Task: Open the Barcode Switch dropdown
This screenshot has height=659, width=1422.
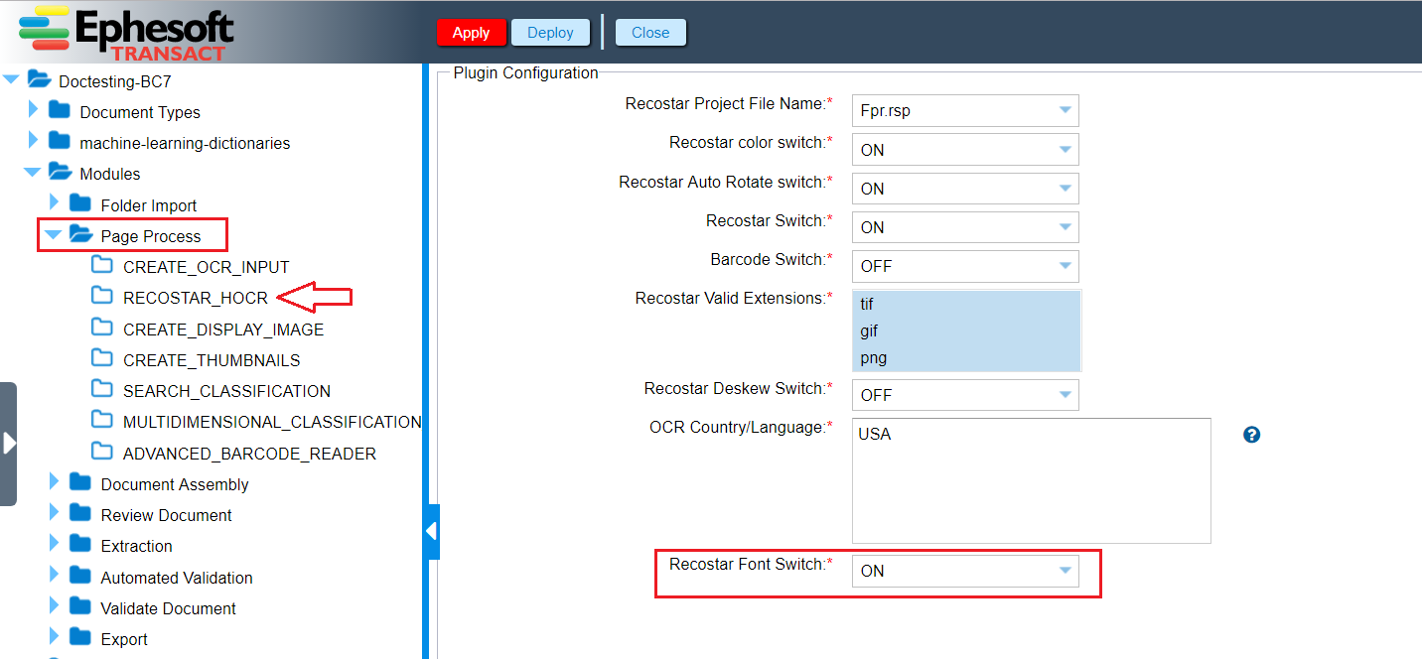Action: [x=965, y=266]
